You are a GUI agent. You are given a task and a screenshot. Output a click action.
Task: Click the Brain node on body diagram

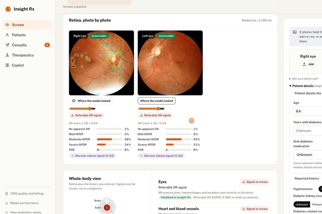[107, 200]
